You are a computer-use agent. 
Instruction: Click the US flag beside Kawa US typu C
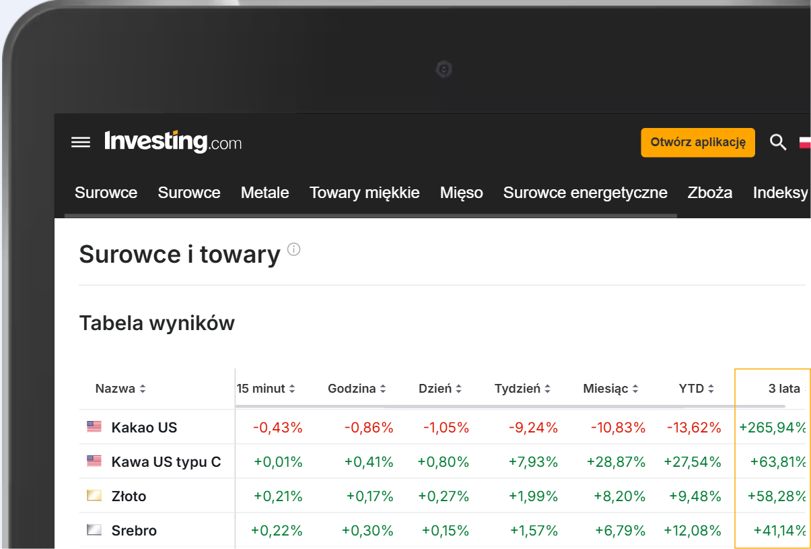[x=94, y=461]
